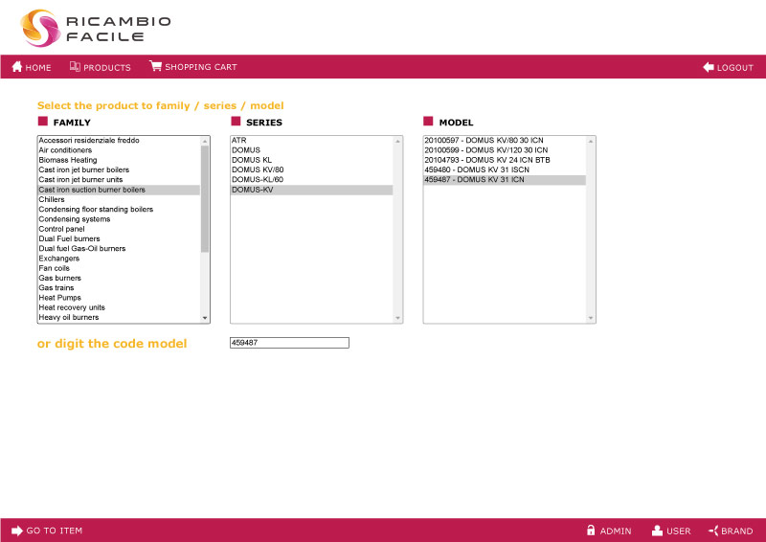Select family Fan coils

click(x=119, y=268)
